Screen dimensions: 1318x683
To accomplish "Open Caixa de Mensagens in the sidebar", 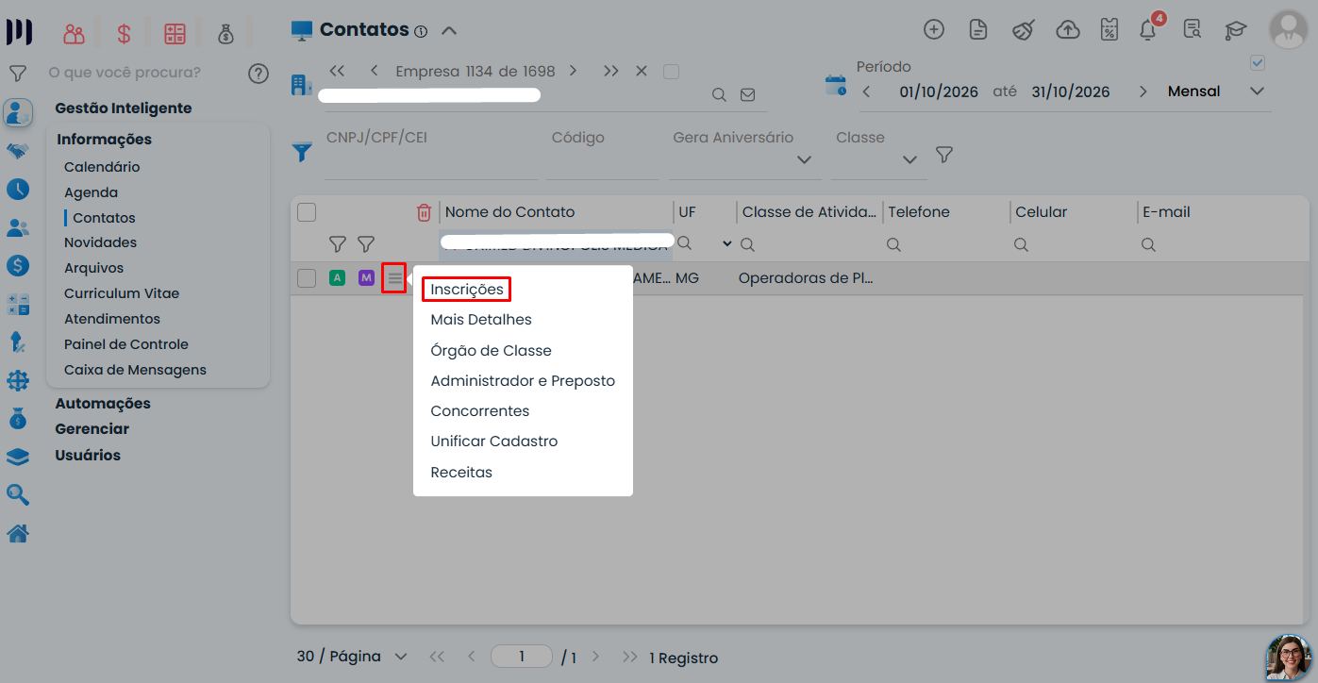I will point(135,370).
